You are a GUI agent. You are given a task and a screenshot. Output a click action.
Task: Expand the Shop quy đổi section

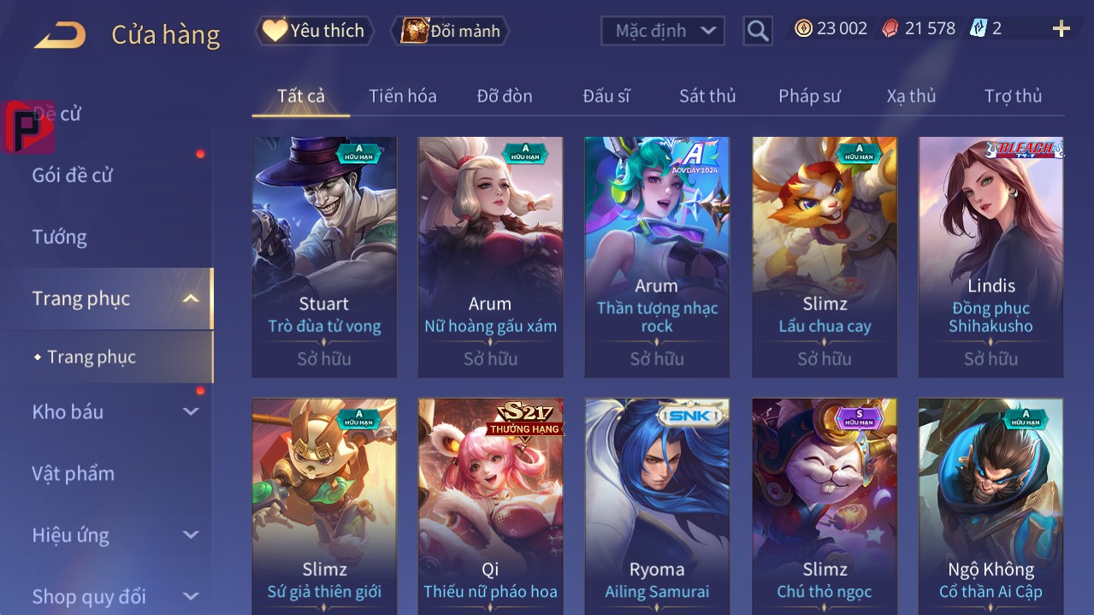coord(191,596)
